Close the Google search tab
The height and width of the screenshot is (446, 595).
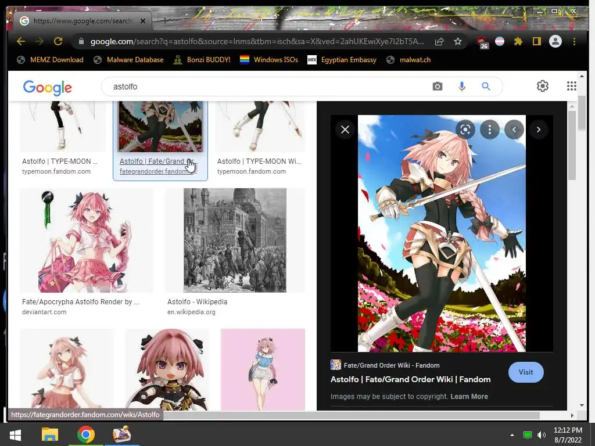point(143,21)
